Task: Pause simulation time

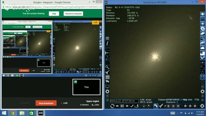Action: pyautogui.click(x=122, y=106)
